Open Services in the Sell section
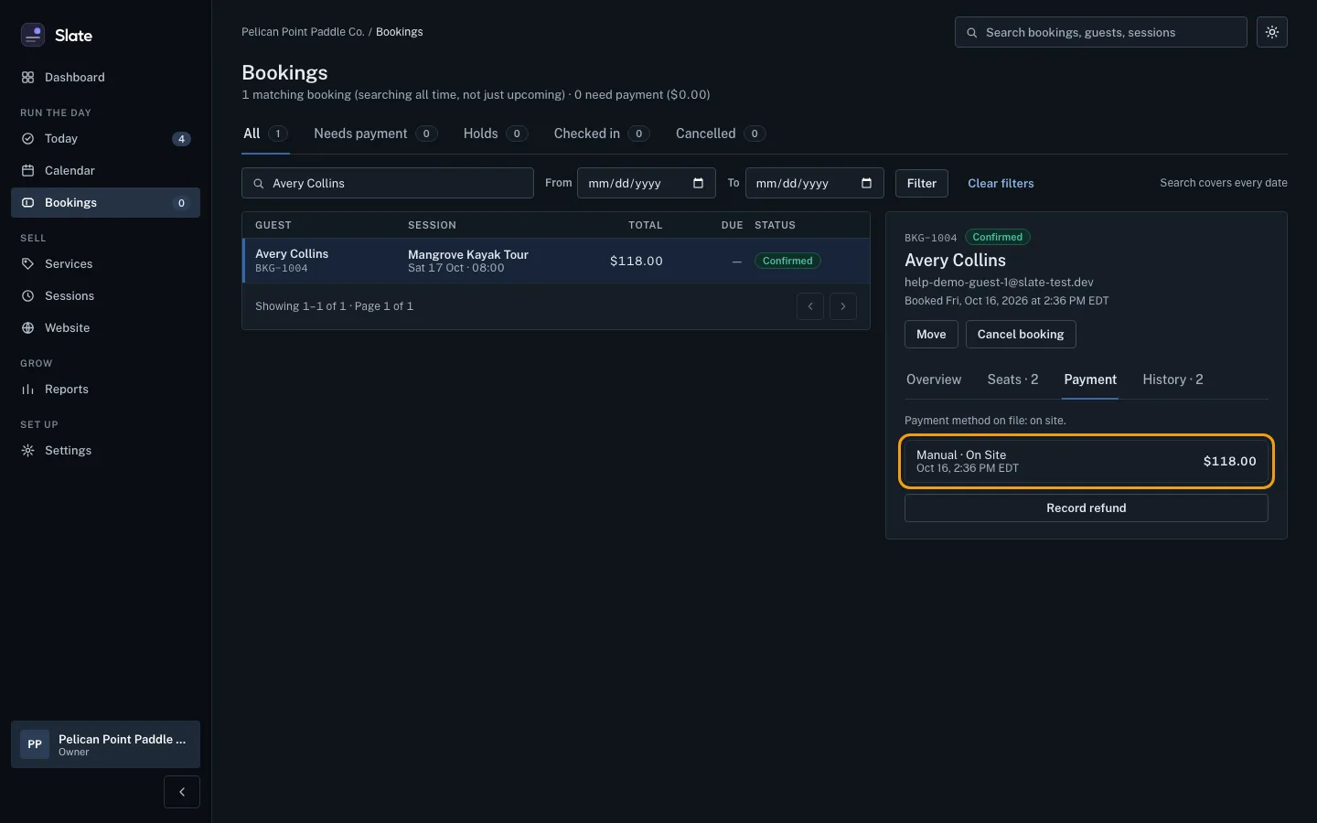 pos(105,264)
